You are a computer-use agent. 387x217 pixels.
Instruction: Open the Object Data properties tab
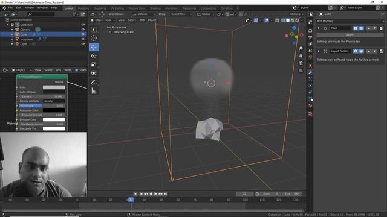pyautogui.click(x=310, y=99)
